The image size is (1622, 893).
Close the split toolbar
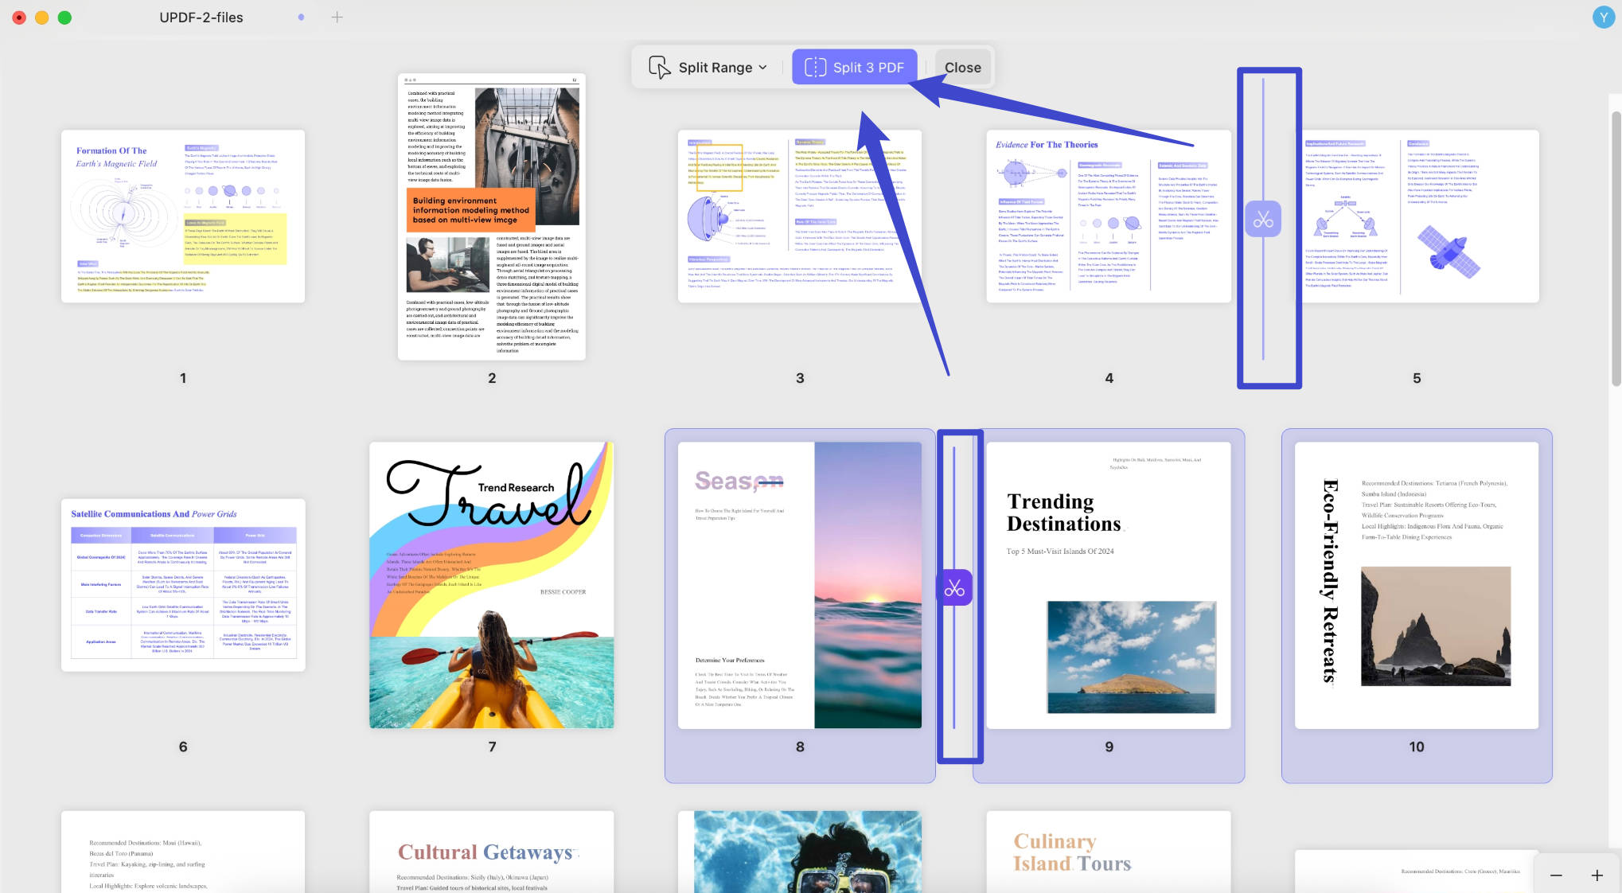[x=962, y=68]
